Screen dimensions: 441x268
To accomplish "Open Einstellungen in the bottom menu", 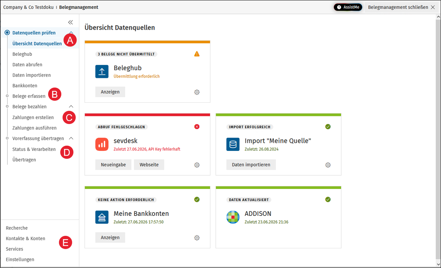I will pos(20,260).
